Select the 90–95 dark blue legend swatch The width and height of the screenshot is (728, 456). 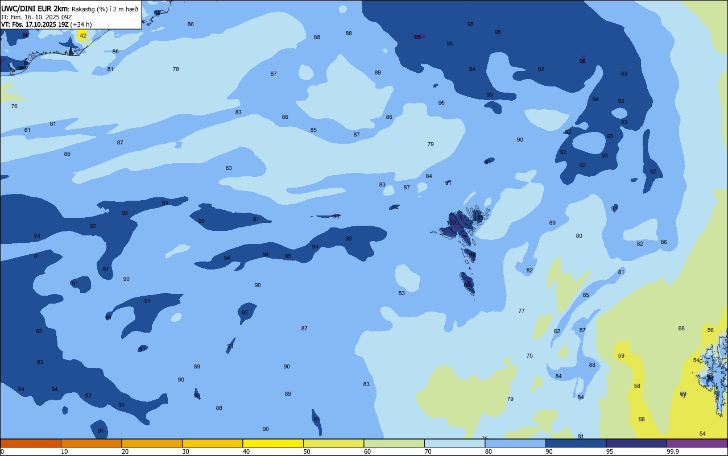[x=576, y=443]
